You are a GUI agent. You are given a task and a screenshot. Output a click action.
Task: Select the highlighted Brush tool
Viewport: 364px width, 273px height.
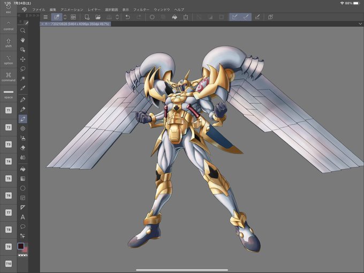(x=22, y=119)
